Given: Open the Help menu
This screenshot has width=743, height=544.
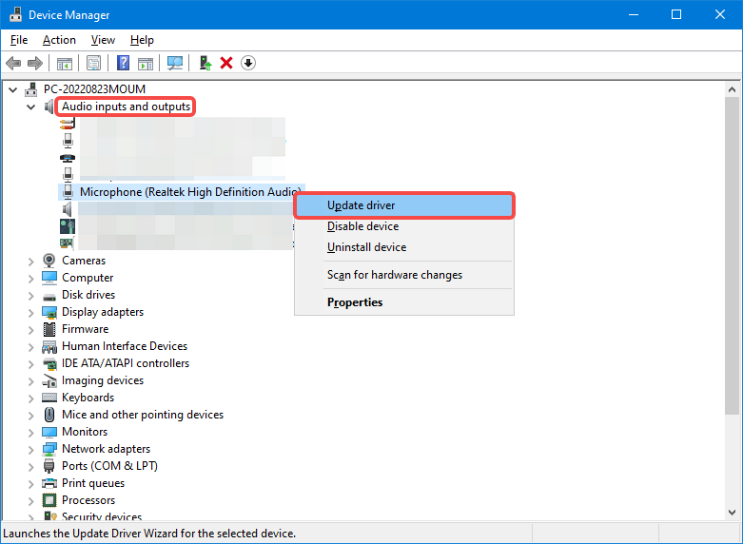Looking at the screenshot, I should [x=142, y=40].
